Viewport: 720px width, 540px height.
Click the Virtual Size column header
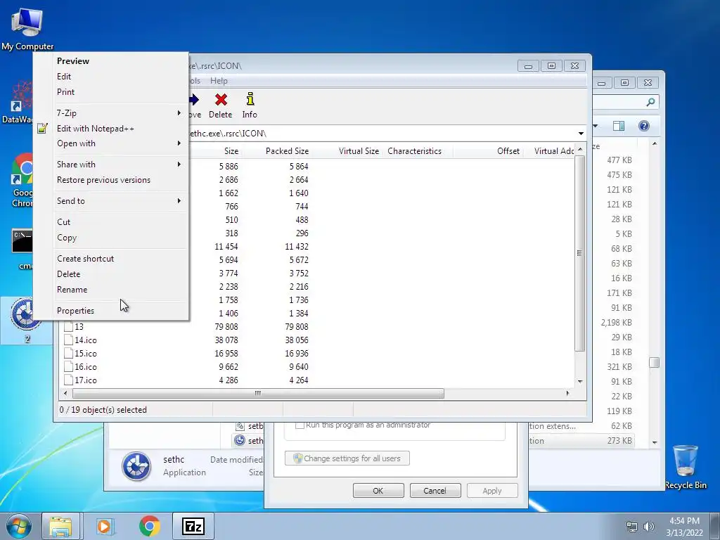[359, 151]
